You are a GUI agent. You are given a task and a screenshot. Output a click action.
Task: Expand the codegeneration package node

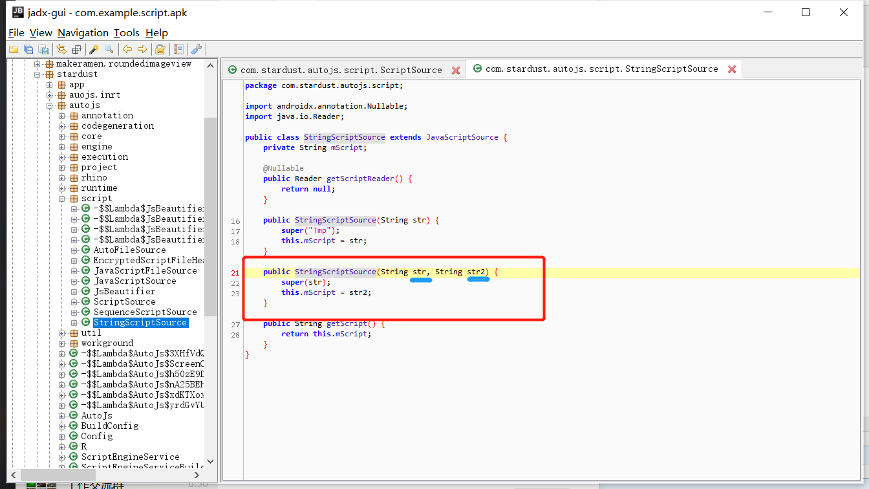(62, 126)
